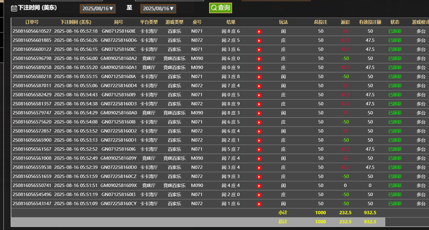Play video replay for round GM090258160A2
The image size is (429, 230).
(259, 59)
